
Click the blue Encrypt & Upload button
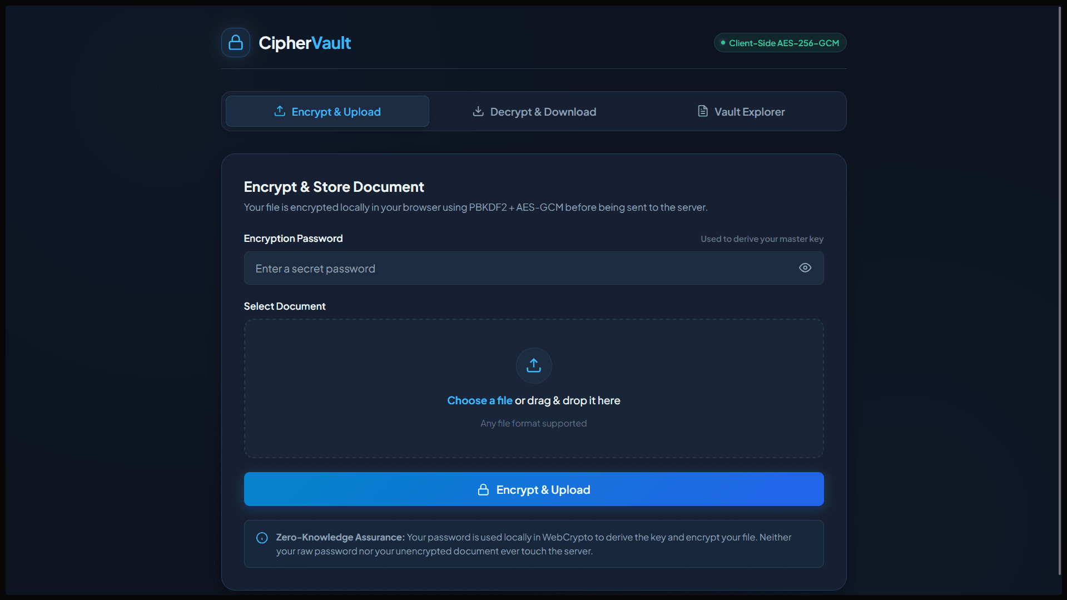point(534,489)
